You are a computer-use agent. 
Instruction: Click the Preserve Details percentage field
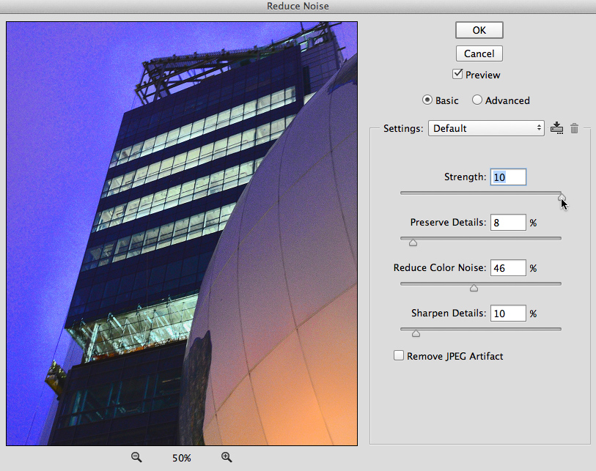point(508,222)
